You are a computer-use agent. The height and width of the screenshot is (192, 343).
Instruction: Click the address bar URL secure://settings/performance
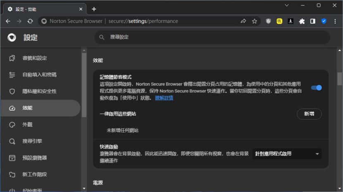point(143,21)
